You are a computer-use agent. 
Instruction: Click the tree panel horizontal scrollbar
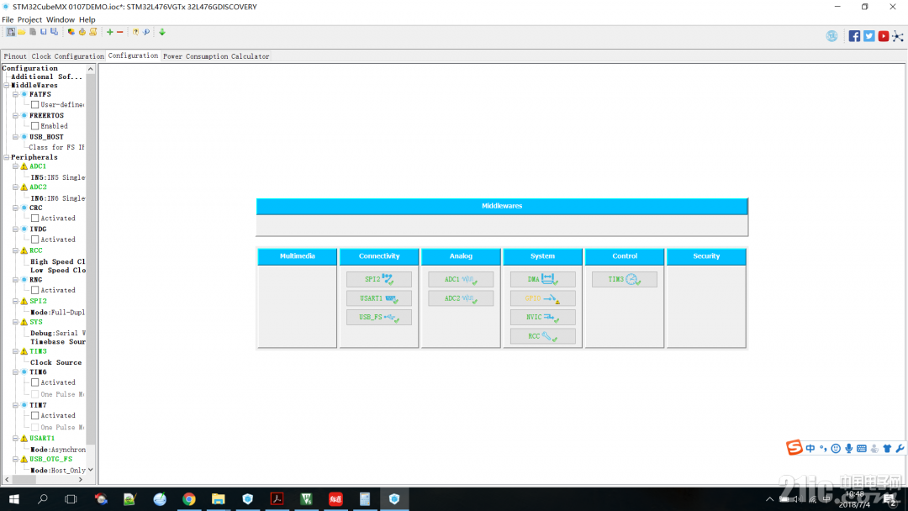[44, 479]
